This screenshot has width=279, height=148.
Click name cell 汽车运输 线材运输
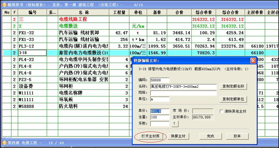tap(84, 39)
